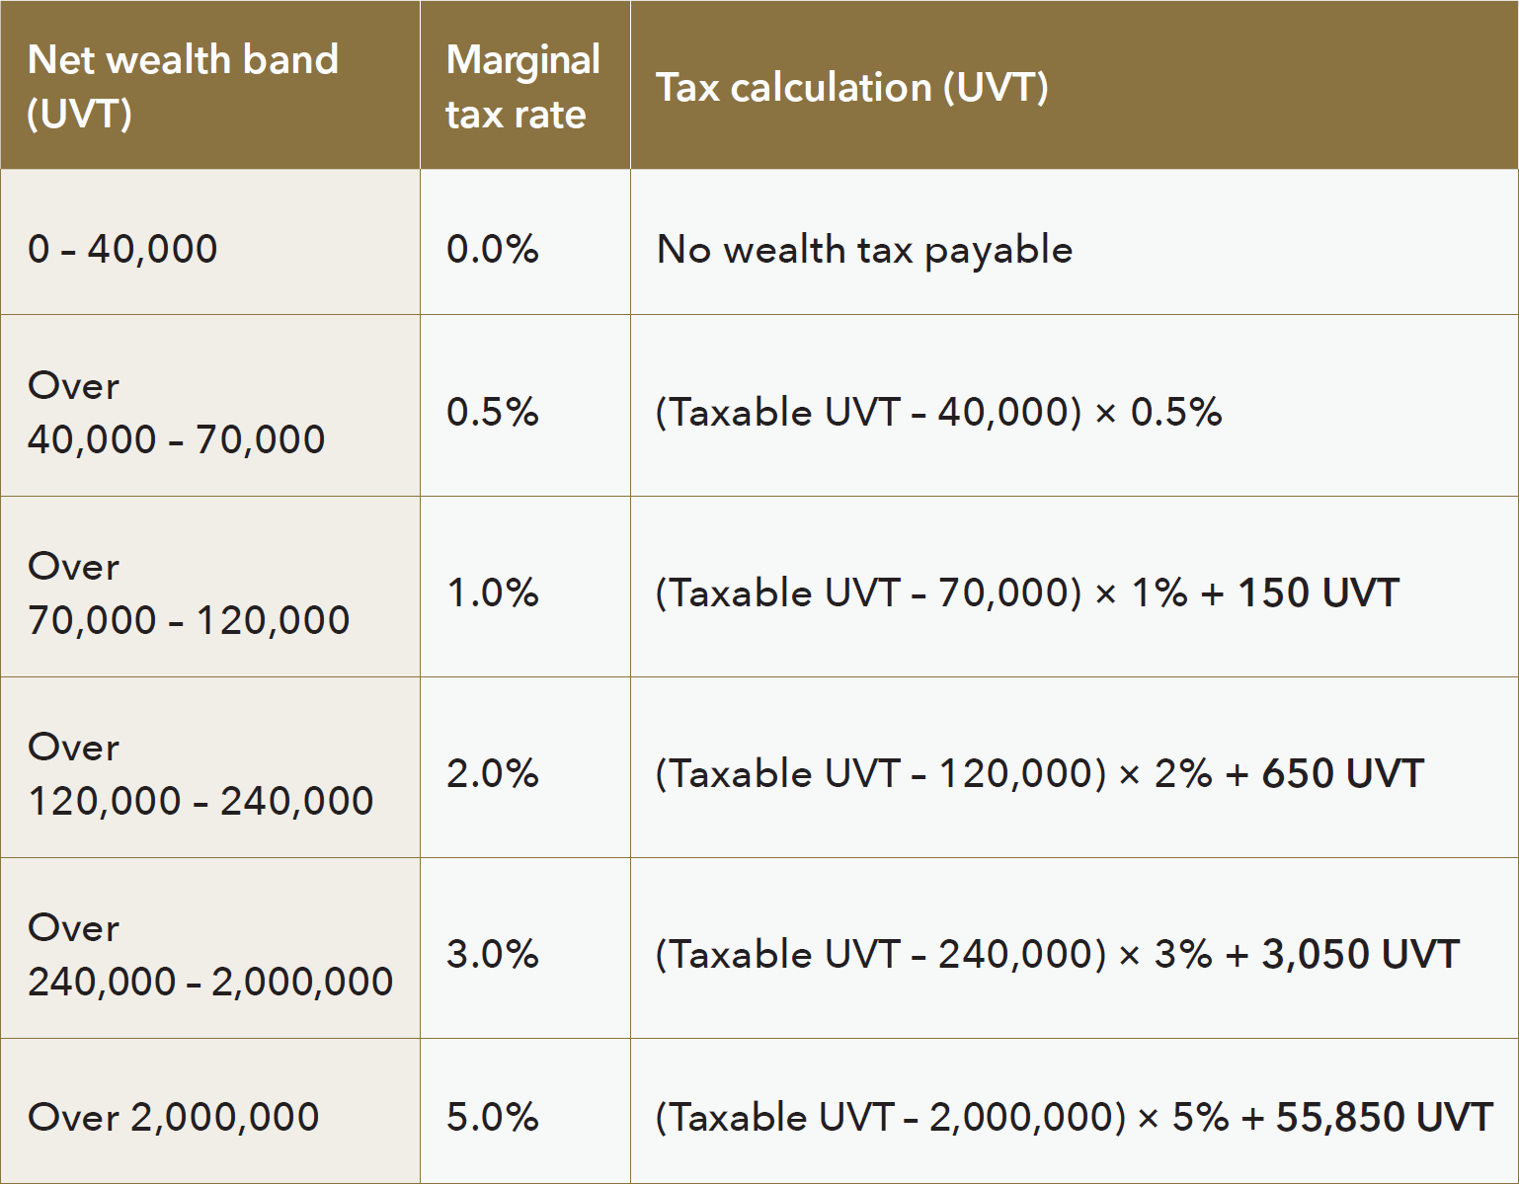Click the bold "3,050 UVT" amount

(1360, 955)
